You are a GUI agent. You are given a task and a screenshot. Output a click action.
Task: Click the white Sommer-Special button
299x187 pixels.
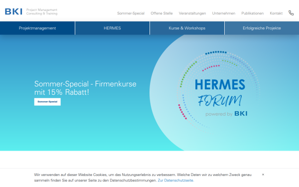[47, 102]
